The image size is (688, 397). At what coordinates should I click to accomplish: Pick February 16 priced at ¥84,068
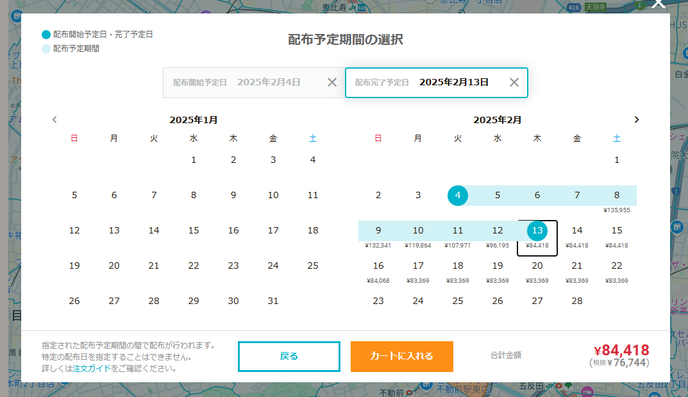(x=378, y=269)
